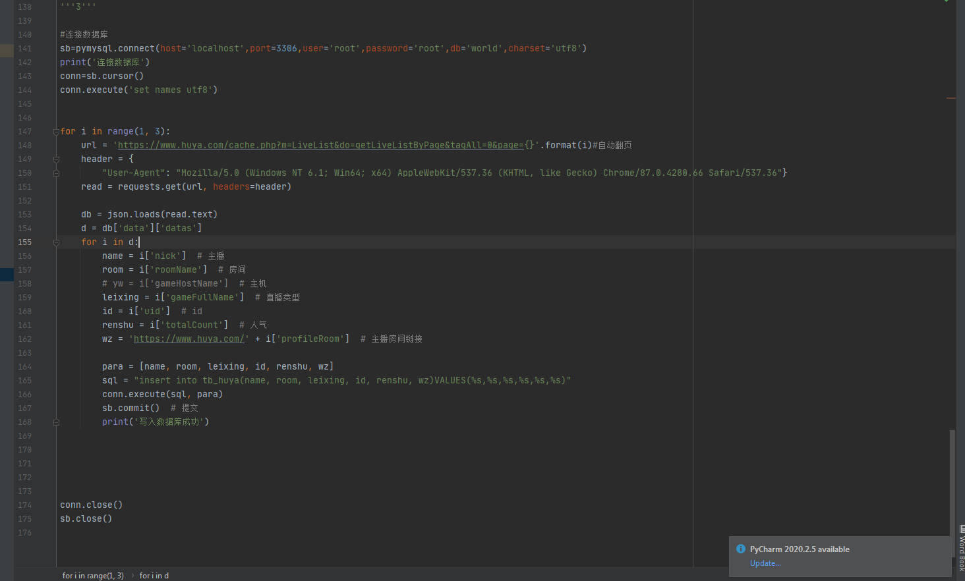Click the orange warning stripe marker
Viewport: 965px width, 581px height.
[x=950, y=98]
